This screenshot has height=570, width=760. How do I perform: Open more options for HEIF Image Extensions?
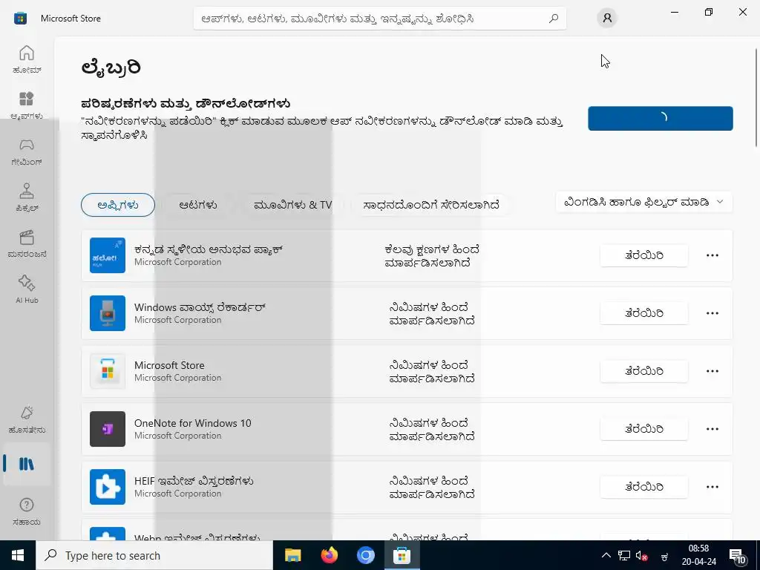pos(712,487)
